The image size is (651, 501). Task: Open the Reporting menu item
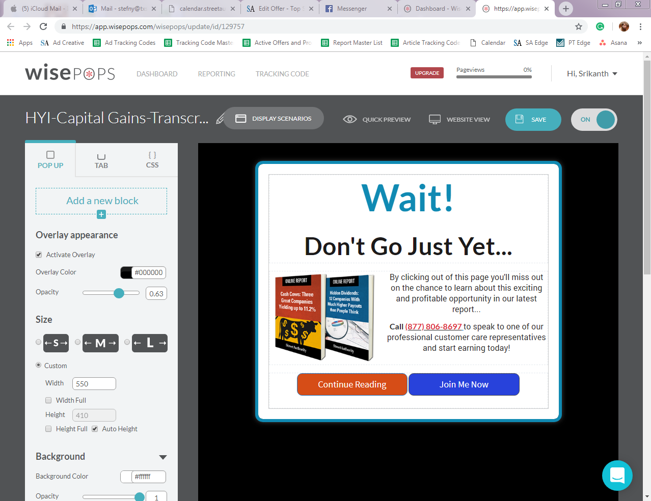click(216, 74)
